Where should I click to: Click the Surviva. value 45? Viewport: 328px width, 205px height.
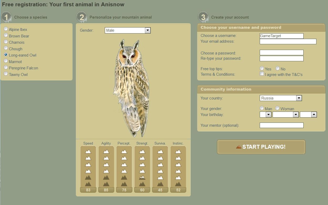point(160,190)
